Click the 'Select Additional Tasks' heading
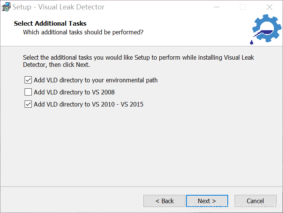Viewport: 283px width, 213px height. 50,23
